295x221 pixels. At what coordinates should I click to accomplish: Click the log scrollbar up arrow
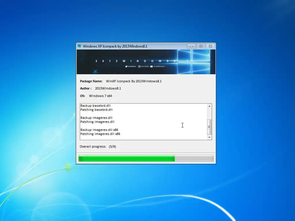(x=209, y=106)
